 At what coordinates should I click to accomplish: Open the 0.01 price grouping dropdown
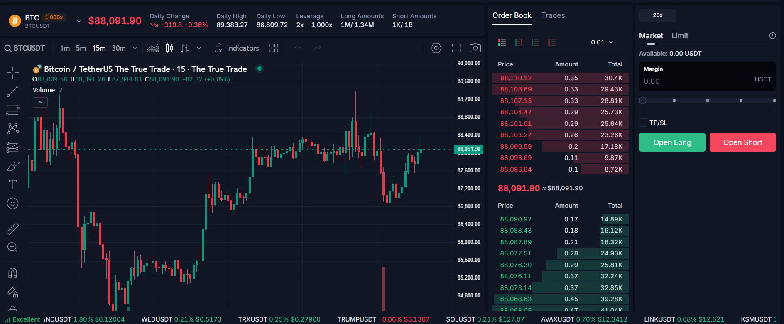point(602,42)
